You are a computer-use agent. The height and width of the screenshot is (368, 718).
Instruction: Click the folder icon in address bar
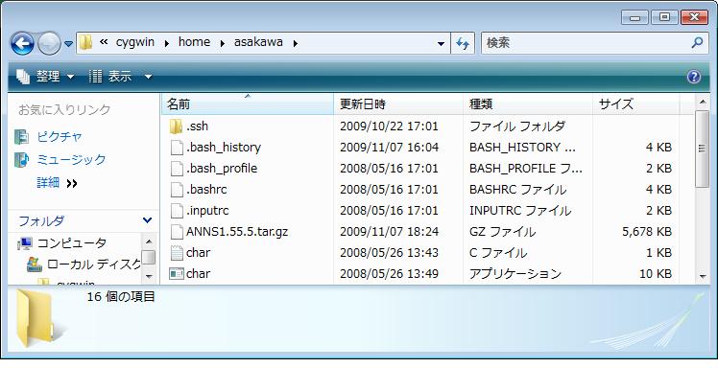pyautogui.click(x=85, y=43)
